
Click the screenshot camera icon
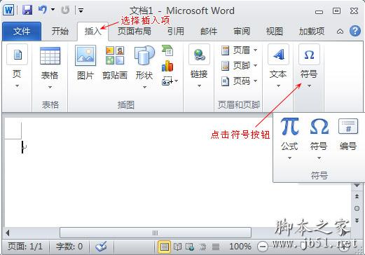click(167, 81)
